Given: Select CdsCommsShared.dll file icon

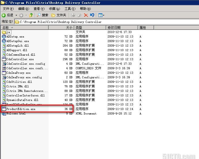Looking at the screenshot, I should (x=4, y=55).
